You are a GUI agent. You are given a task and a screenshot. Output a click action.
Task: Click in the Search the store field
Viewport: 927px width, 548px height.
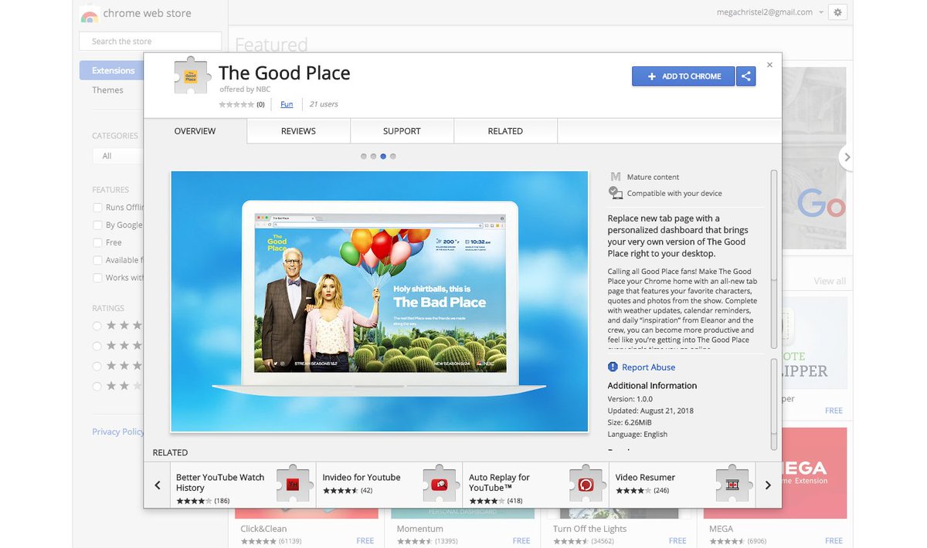[150, 41]
